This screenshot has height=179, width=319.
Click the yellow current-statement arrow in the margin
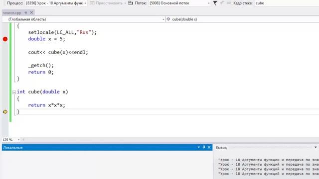click(5, 111)
